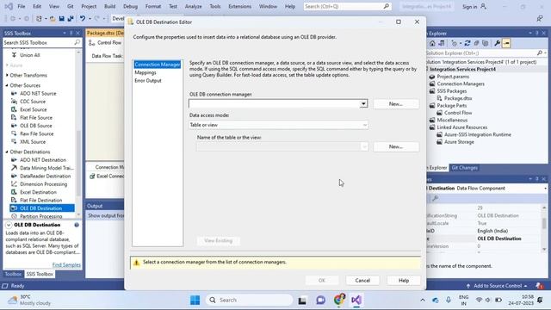
Task: Maximize the OLE DB Destination Editor
Action: pos(398,22)
